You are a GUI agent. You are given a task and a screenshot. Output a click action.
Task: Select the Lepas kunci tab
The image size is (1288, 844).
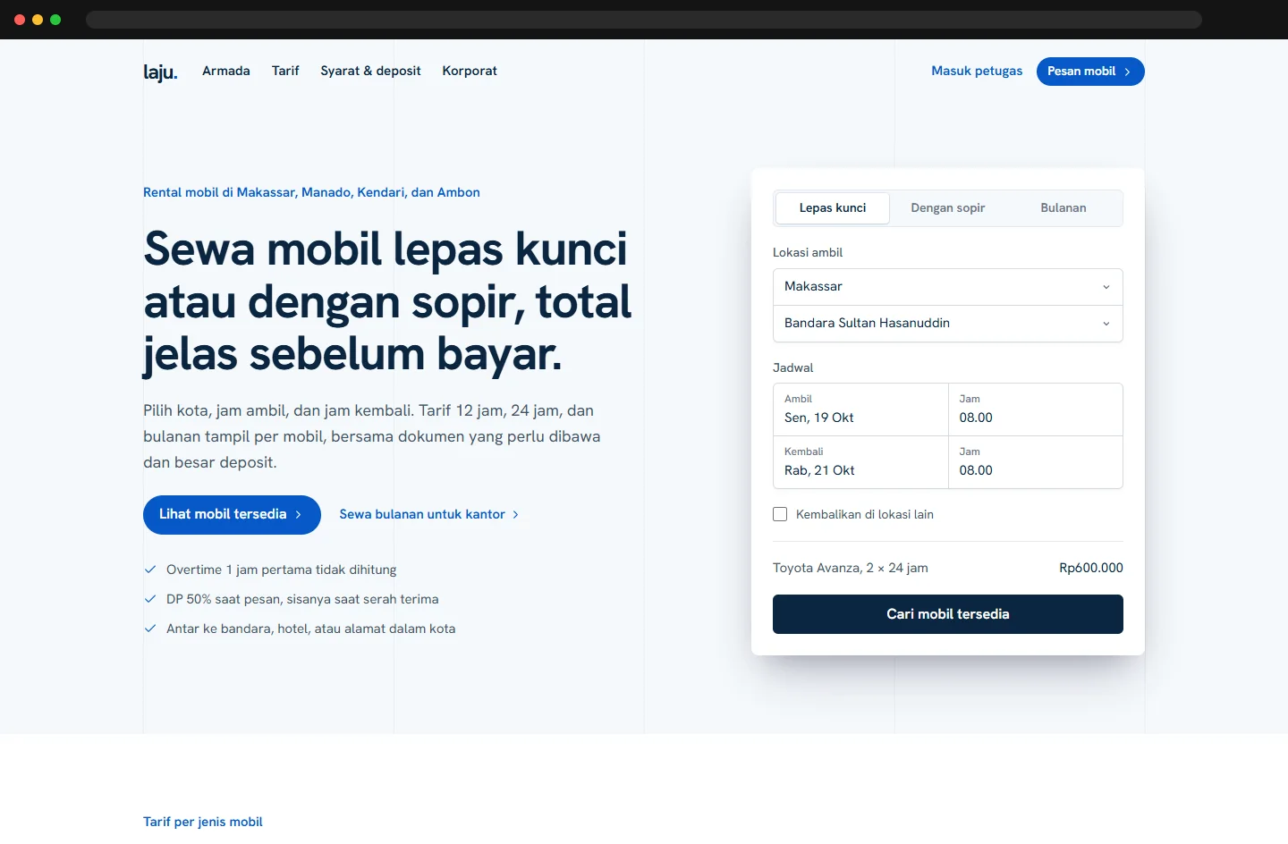tap(833, 207)
